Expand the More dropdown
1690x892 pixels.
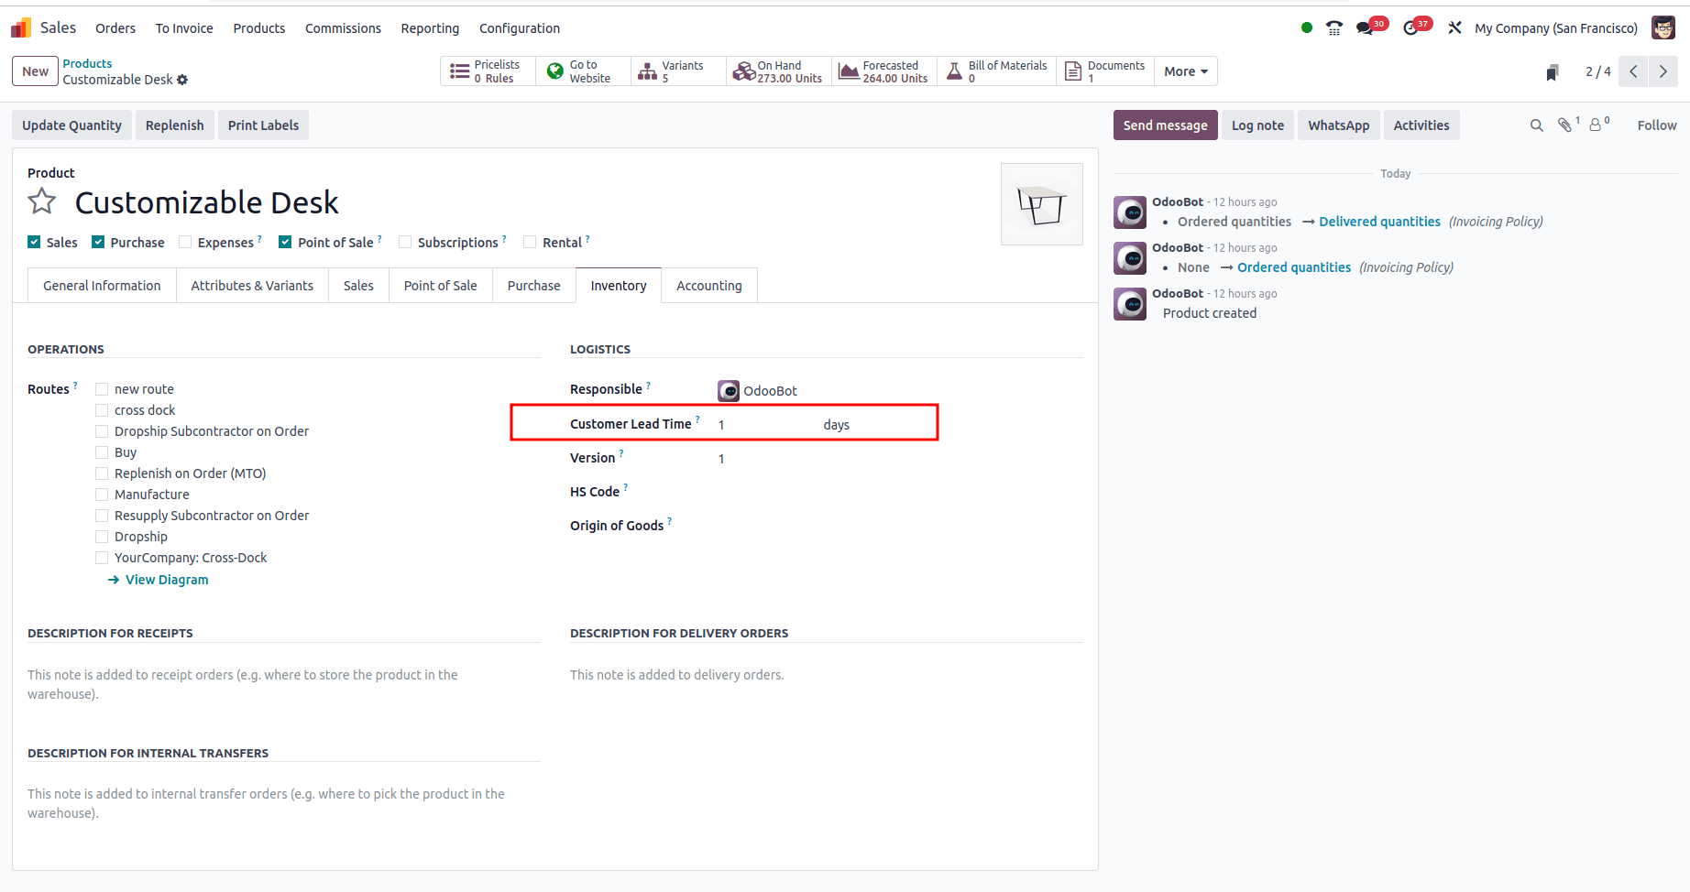(1186, 71)
